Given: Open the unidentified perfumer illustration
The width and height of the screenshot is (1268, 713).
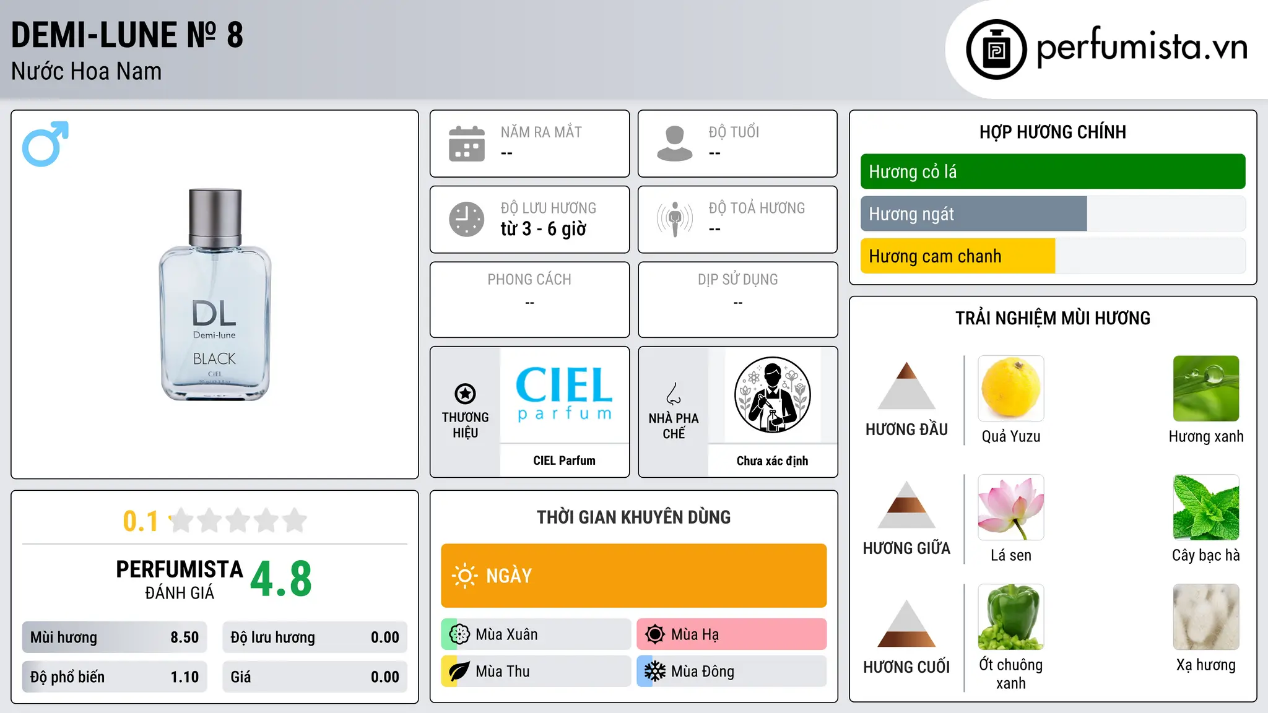Looking at the screenshot, I should 772,395.
